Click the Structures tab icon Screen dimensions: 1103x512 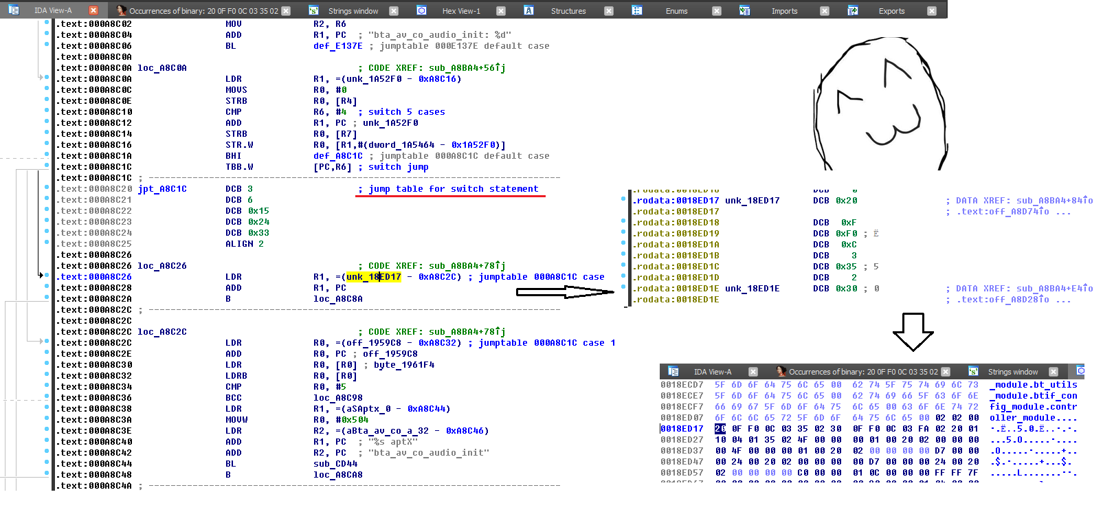[528, 10]
